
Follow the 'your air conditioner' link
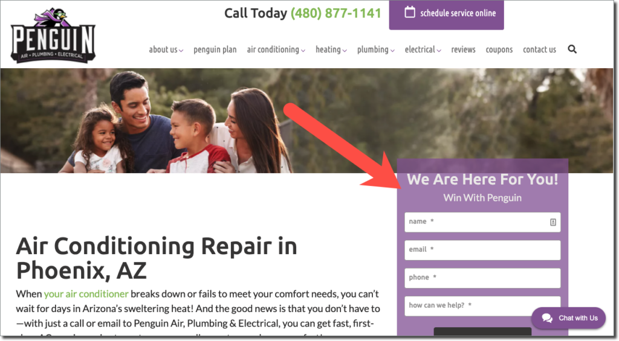[x=86, y=294]
